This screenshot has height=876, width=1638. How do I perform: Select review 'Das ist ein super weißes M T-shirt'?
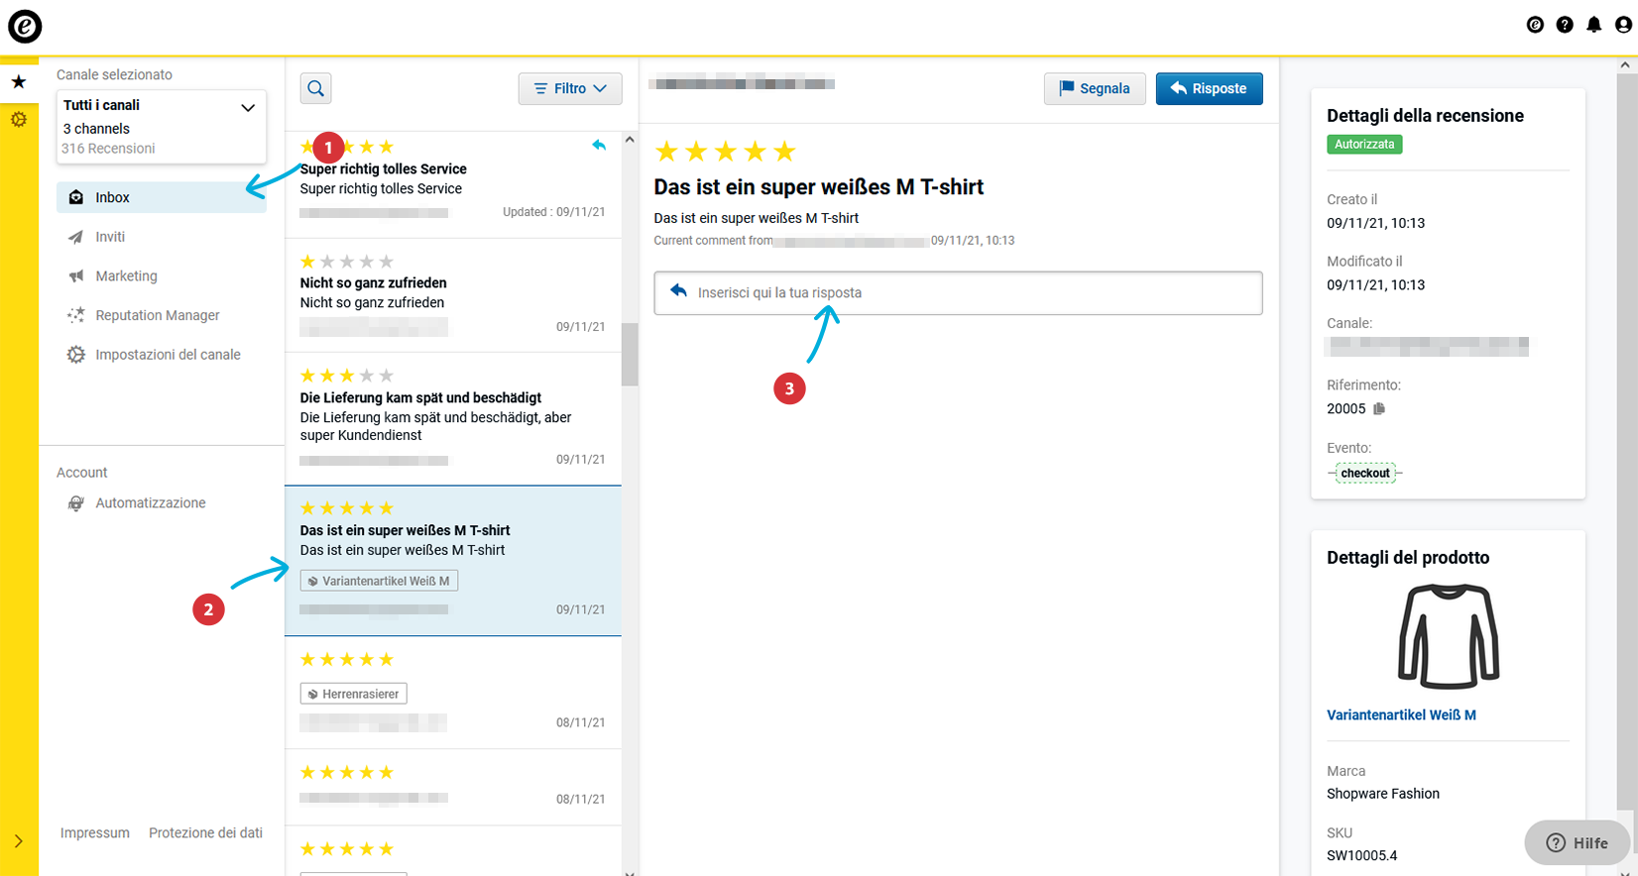coord(453,561)
